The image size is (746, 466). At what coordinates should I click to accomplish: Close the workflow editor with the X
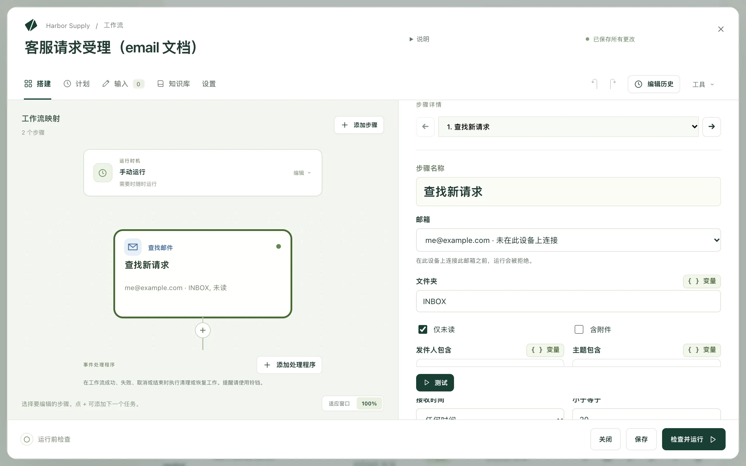point(721,29)
